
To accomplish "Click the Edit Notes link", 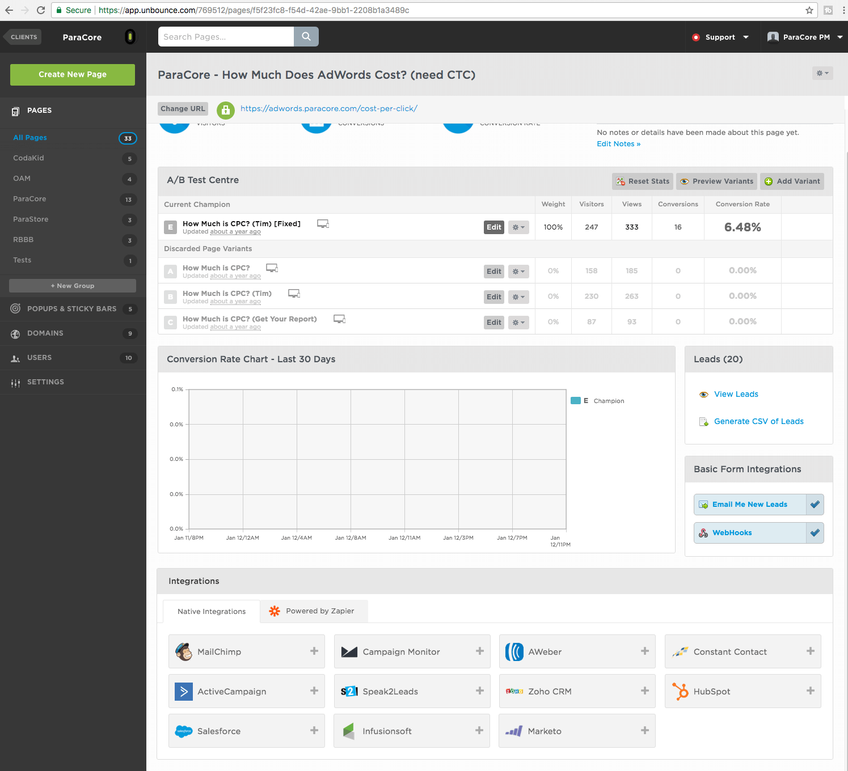I will (x=618, y=144).
